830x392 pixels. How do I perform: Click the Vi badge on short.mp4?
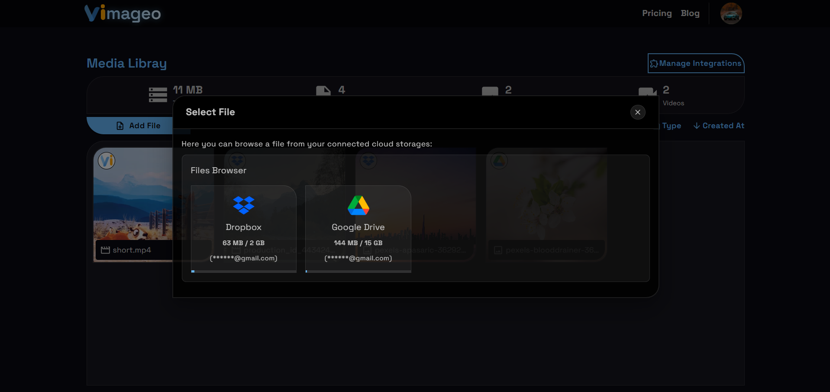click(x=107, y=161)
